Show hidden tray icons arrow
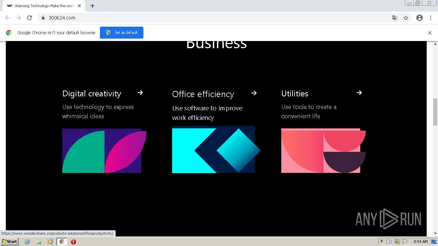Viewport: 438px width, 246px height. pyautogui.click(x=382, y=242)
